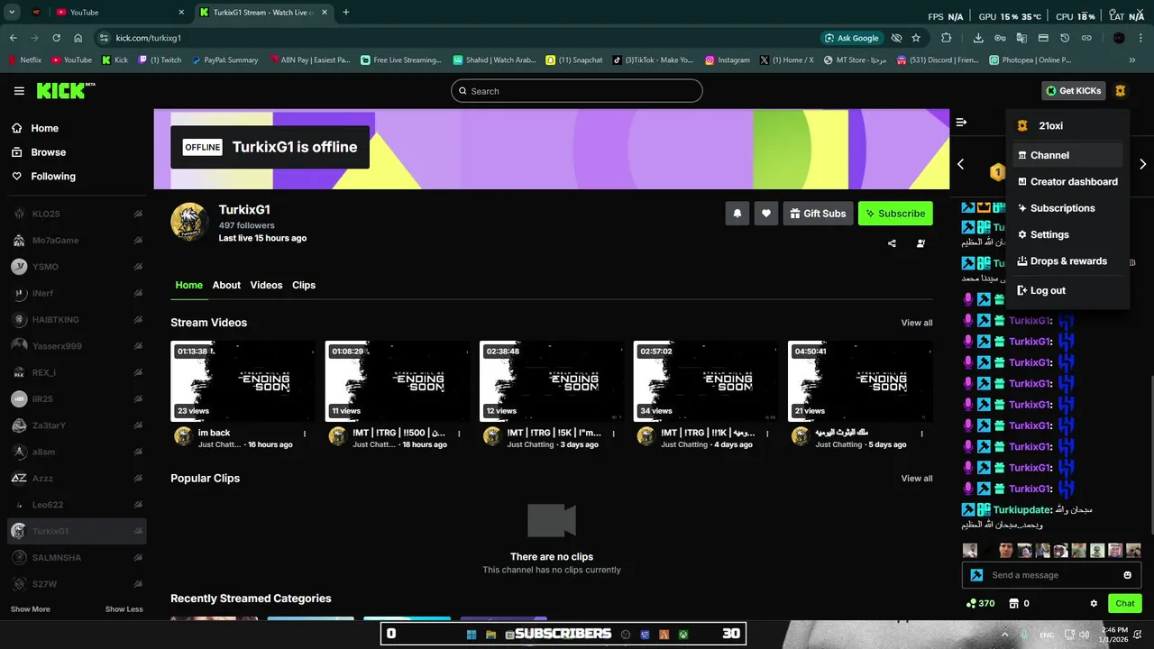The height and width of the screenshot is (649, 1154).
Task: Open the 04:50:41 video thumbnail
Action: (x=860, y=381)
